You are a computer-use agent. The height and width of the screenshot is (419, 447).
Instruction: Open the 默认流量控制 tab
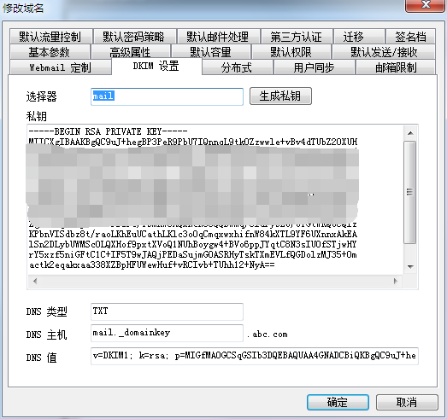point(50,37)
